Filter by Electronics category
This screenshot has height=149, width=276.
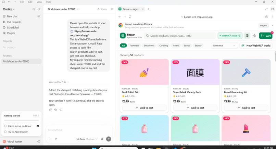pyautogui.click(x=149, y=46)
